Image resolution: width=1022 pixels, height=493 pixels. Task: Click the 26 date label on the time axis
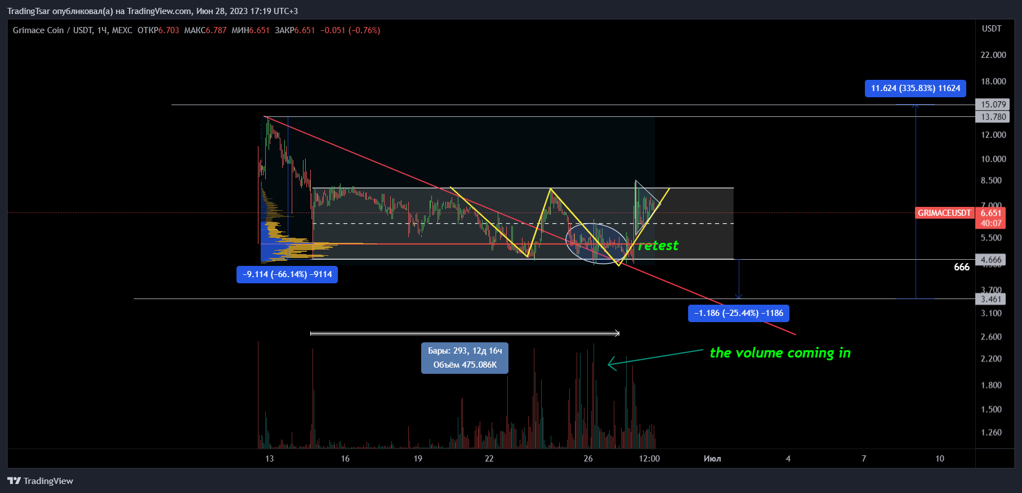coord(588,459)
